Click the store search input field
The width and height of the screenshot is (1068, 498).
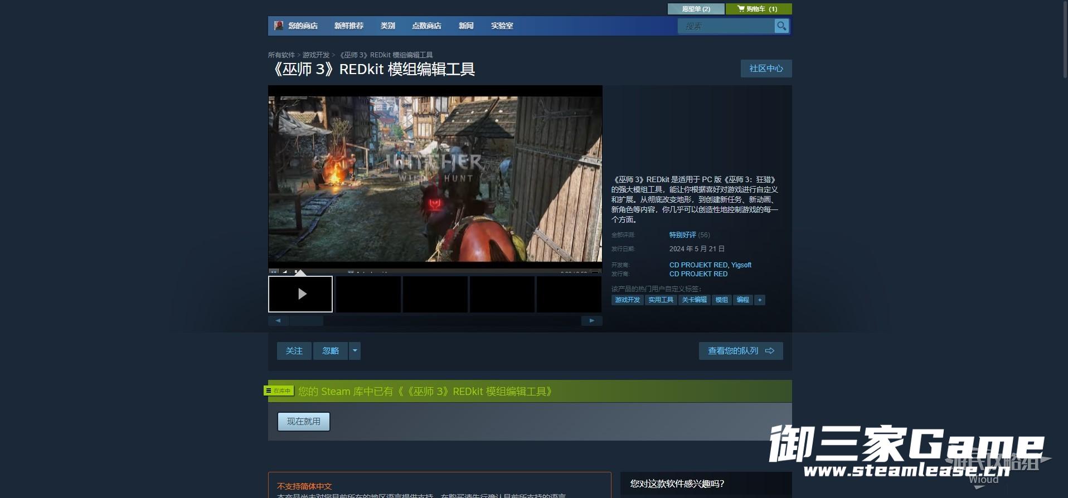[x=726, y=26]
